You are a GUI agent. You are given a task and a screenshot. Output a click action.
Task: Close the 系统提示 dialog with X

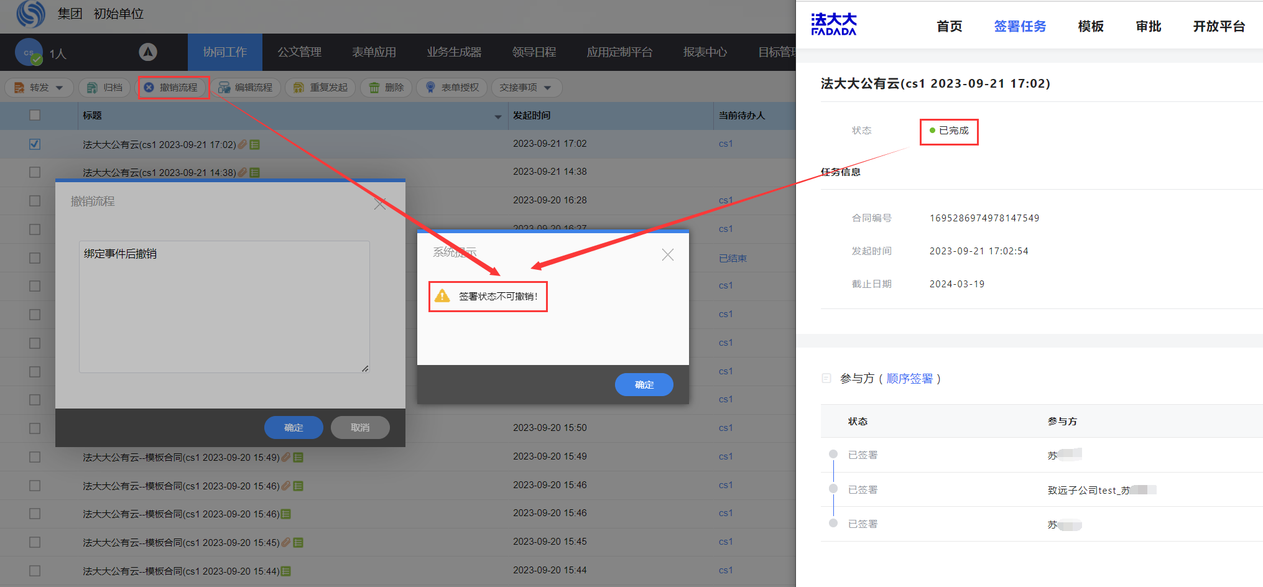[x=668, y=254]
